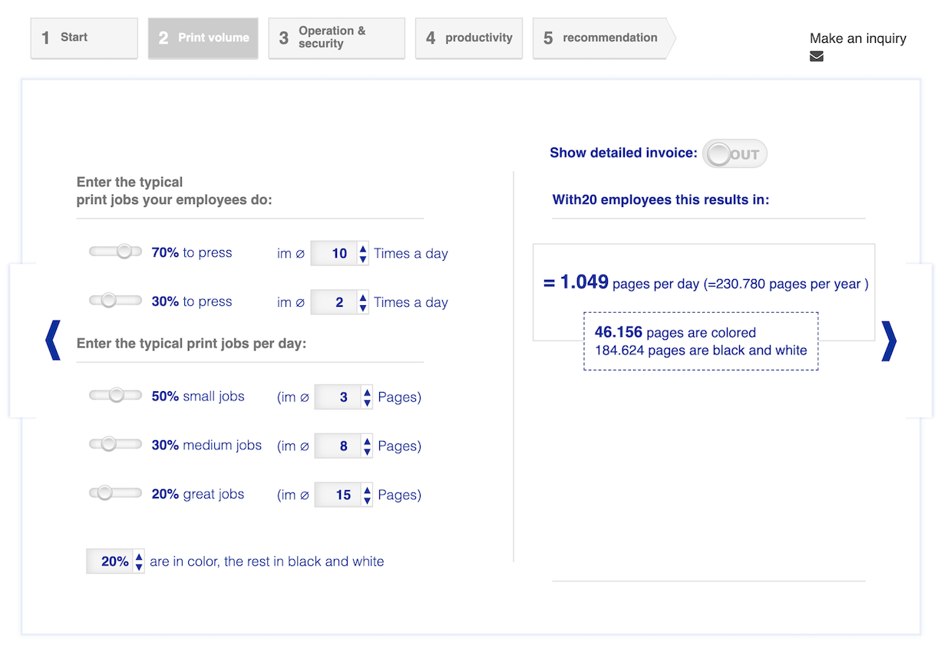941x655 pixels.
Task: Click the 50% small jobs slider
Action: 116,396
